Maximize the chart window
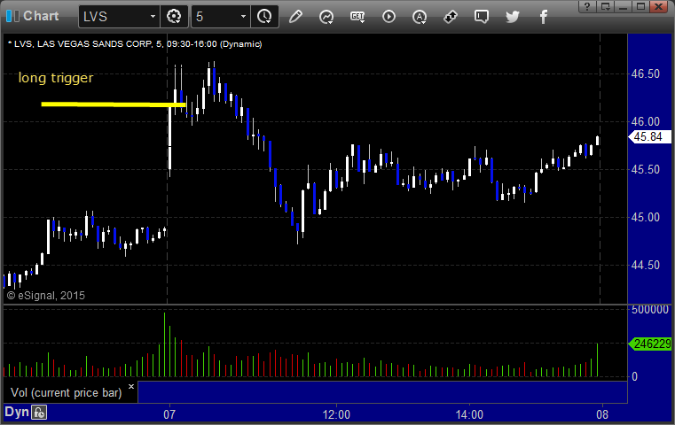675x425 pixels. pos(640,6)
